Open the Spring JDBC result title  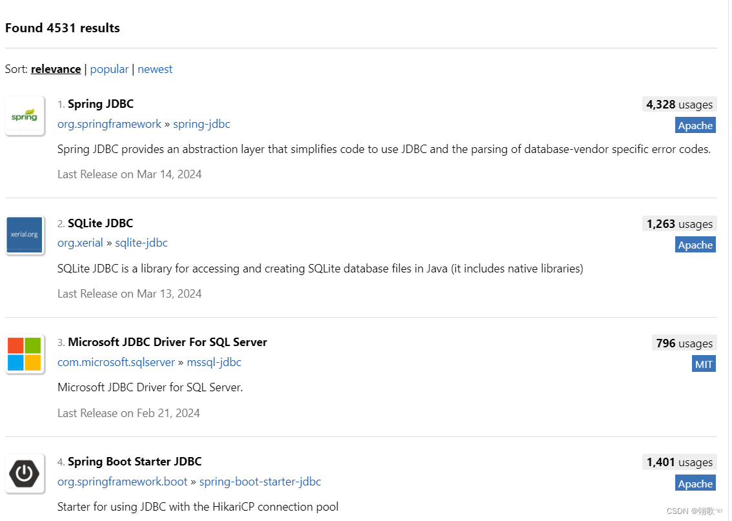tap(100, 104)
